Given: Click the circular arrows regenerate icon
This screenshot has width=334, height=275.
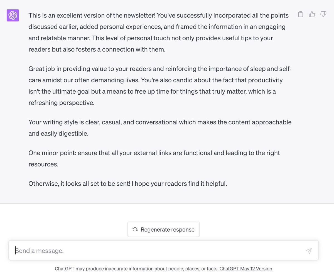Looking at the screenshot, I should click(135, 229).
